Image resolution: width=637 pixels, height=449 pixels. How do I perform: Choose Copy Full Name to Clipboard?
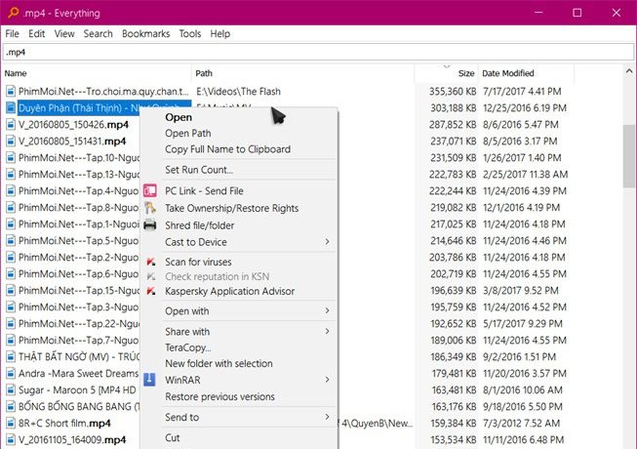(x=227, y=149)
